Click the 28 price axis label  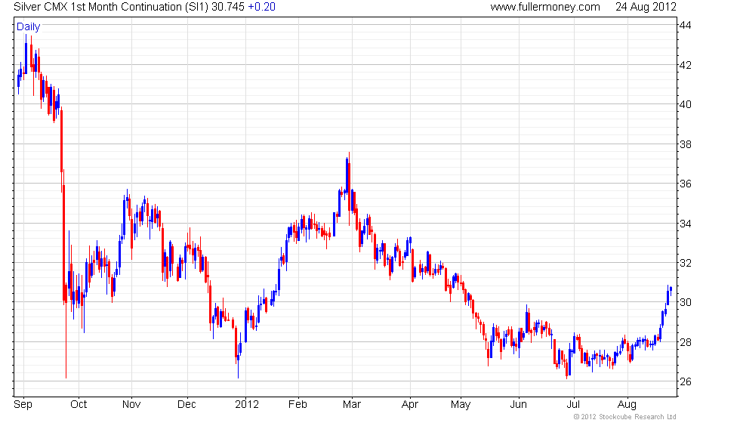[x=686, y=341]
